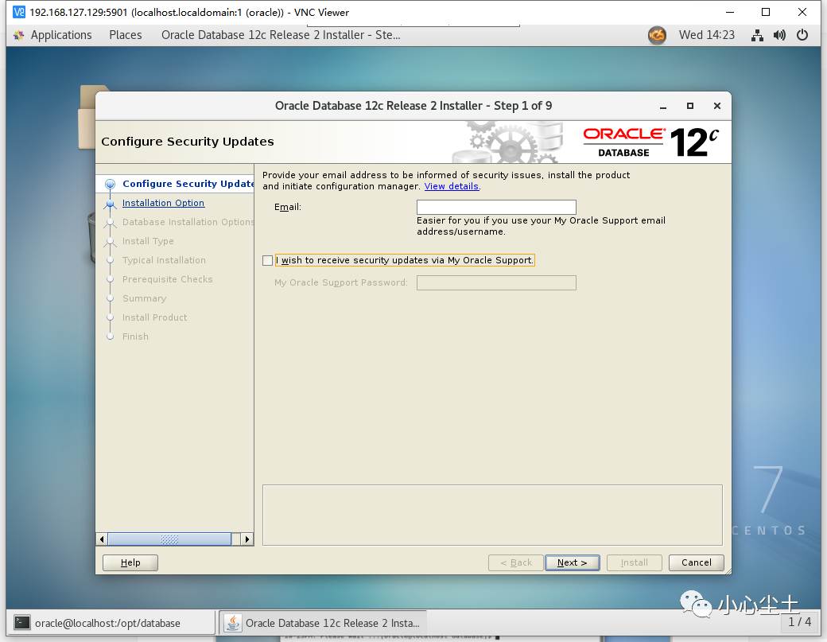Image resolution: width=827 pixels, height=642 pixels.
Task: Show calendar from Wed 14:23 clock
Action: coord(706,35)
